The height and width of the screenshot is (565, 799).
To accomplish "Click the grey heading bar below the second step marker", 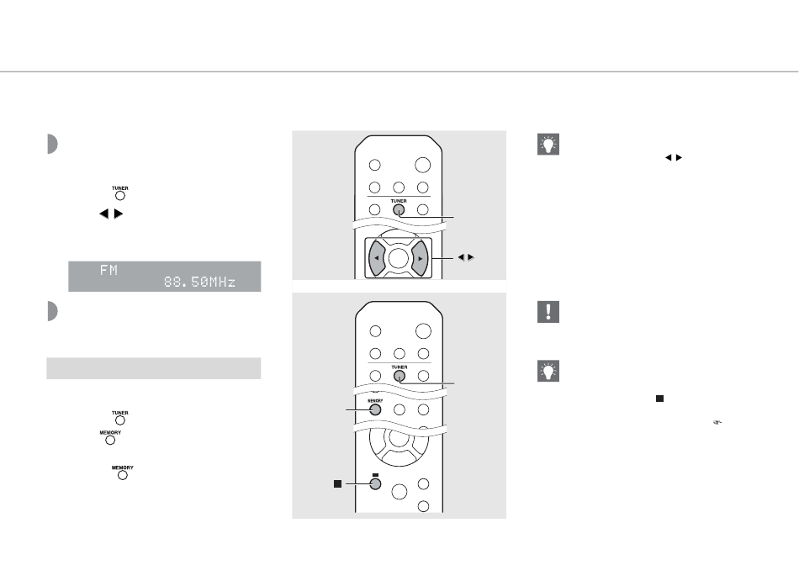I will 153,368.
